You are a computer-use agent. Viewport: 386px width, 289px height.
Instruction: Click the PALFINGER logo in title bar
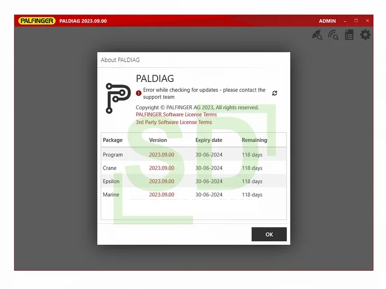37,21
